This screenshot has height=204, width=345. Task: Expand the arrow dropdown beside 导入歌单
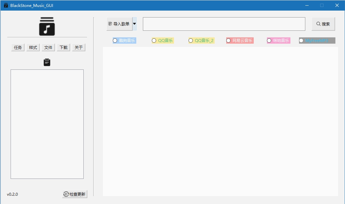coord(134,24)
